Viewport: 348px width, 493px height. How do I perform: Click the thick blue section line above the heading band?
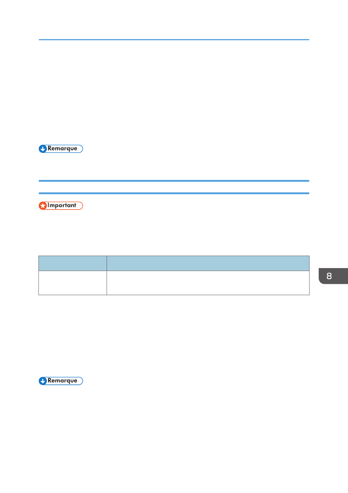(174, 181)
